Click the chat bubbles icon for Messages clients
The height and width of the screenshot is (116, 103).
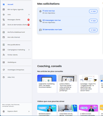click(x=4, y=20)
